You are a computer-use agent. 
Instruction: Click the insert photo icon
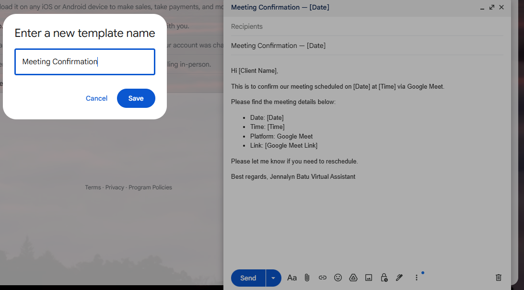(x=369, y=278)
